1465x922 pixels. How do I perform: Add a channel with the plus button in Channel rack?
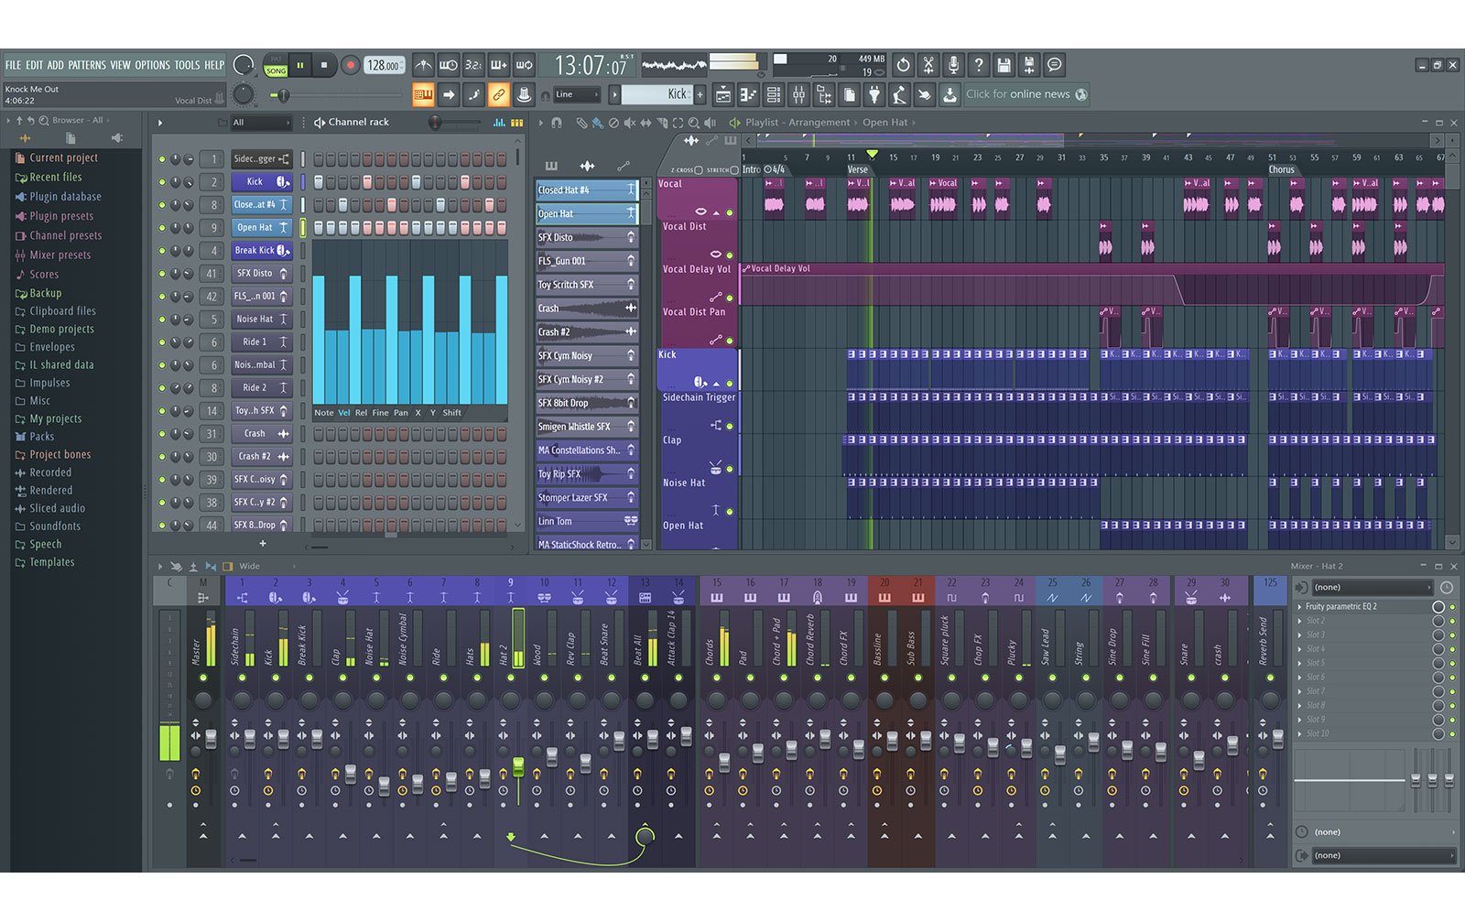(263, 543)
